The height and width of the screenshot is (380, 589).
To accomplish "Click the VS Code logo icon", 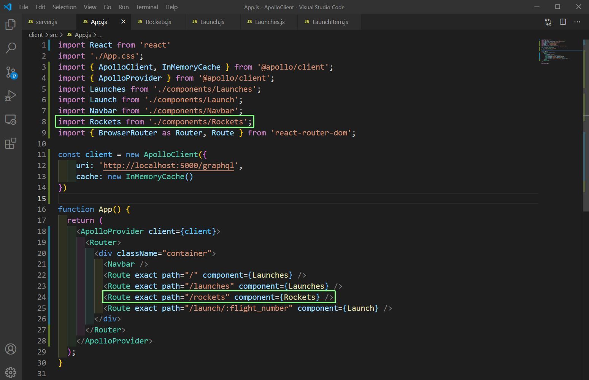I will coord(8,7).
